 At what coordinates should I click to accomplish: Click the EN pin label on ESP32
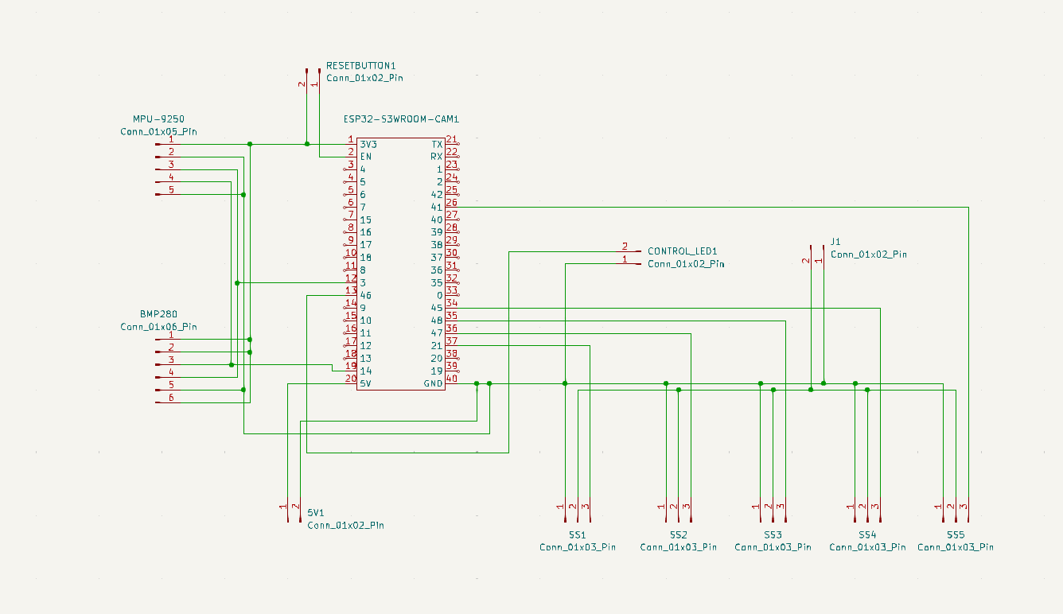coord(366,157)
